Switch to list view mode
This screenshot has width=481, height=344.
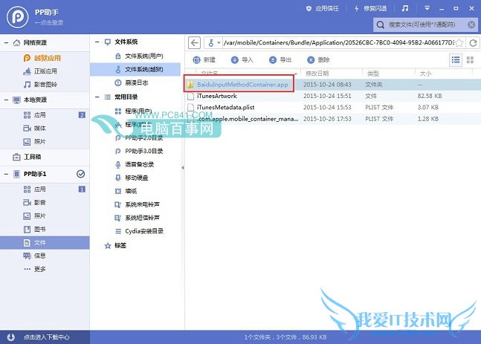[456, 59]
